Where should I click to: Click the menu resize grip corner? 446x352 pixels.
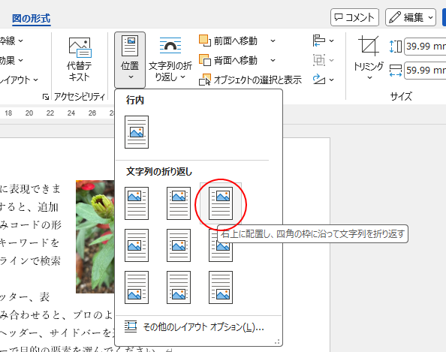(277, 341)
